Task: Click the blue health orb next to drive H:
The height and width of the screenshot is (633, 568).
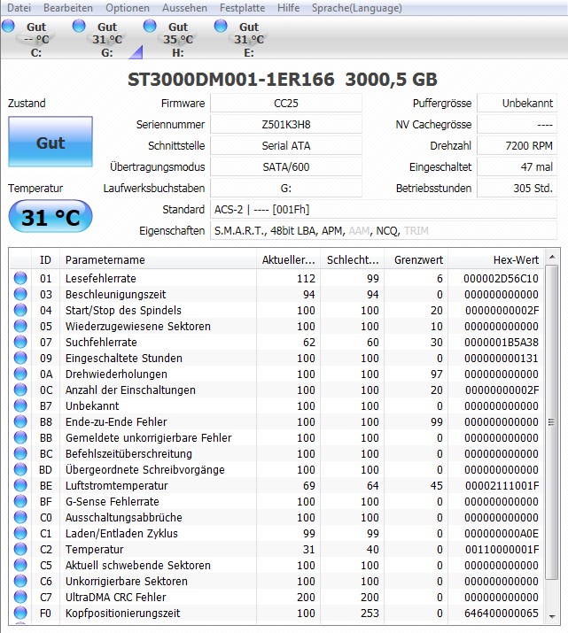Action: coord(150,27)
